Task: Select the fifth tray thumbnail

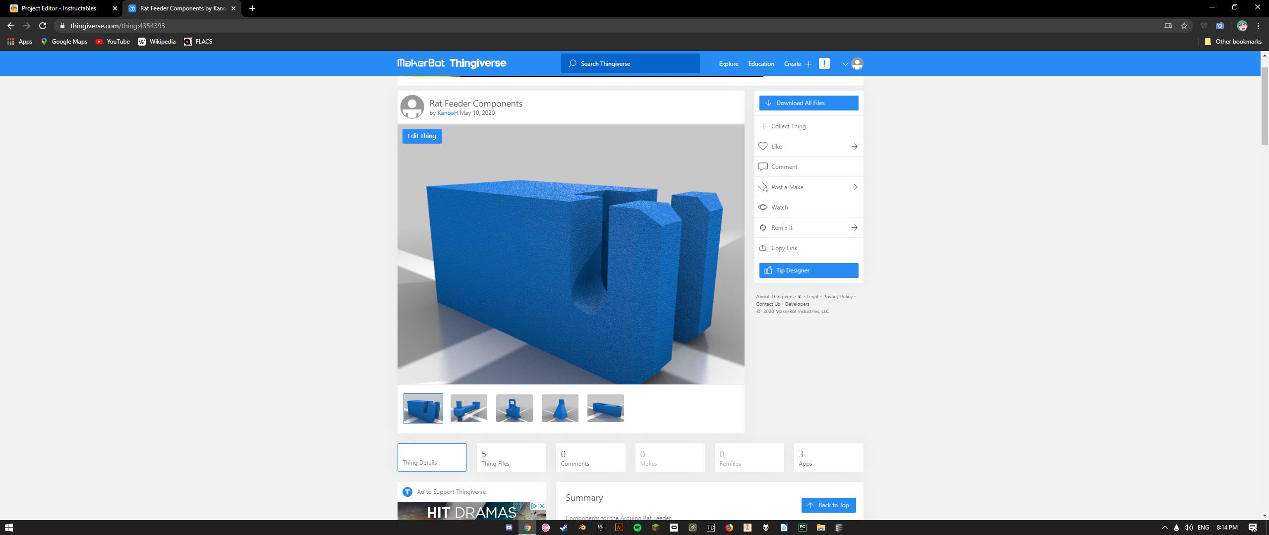Action: [606, 408]
